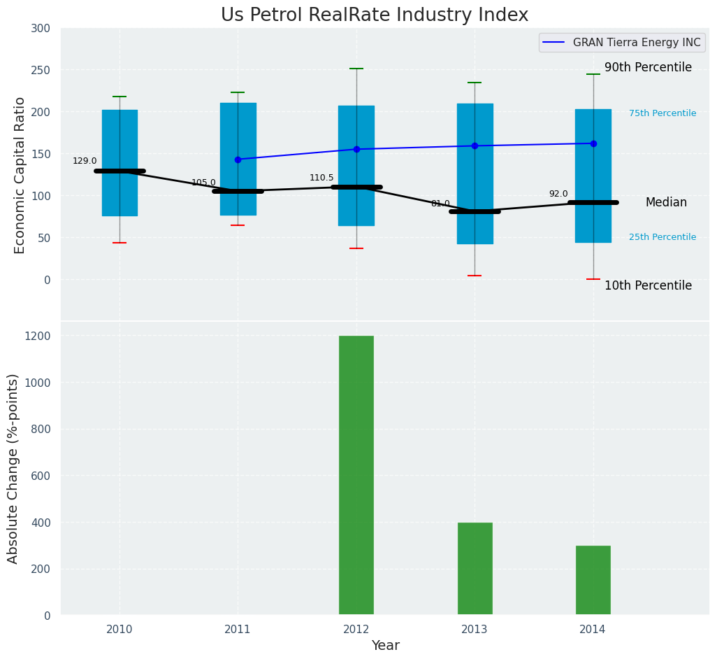Click the 129.0 median value label
Screen dimensions: 717x659
tap(85, 161)
